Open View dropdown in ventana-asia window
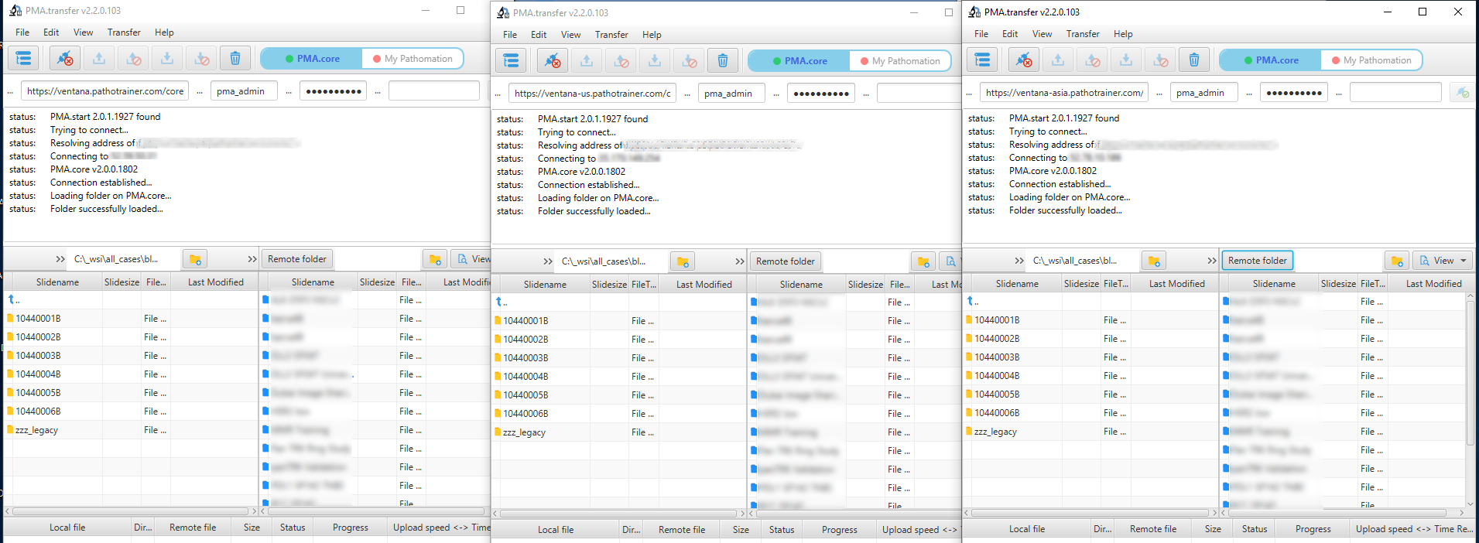This screenshot has height=543, width=1479. tap(1443, 261)
